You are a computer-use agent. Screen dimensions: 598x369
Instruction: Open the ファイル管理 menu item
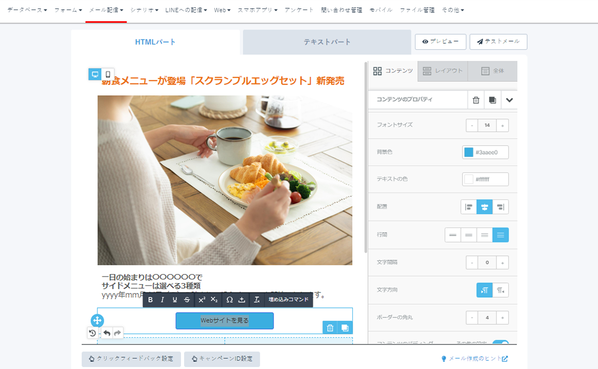tap(417, 10)
